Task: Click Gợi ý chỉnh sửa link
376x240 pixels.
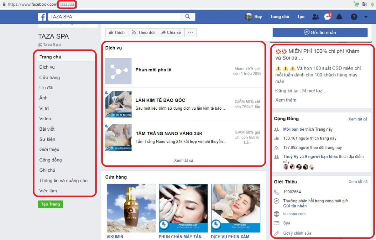Action: point(297,233)
